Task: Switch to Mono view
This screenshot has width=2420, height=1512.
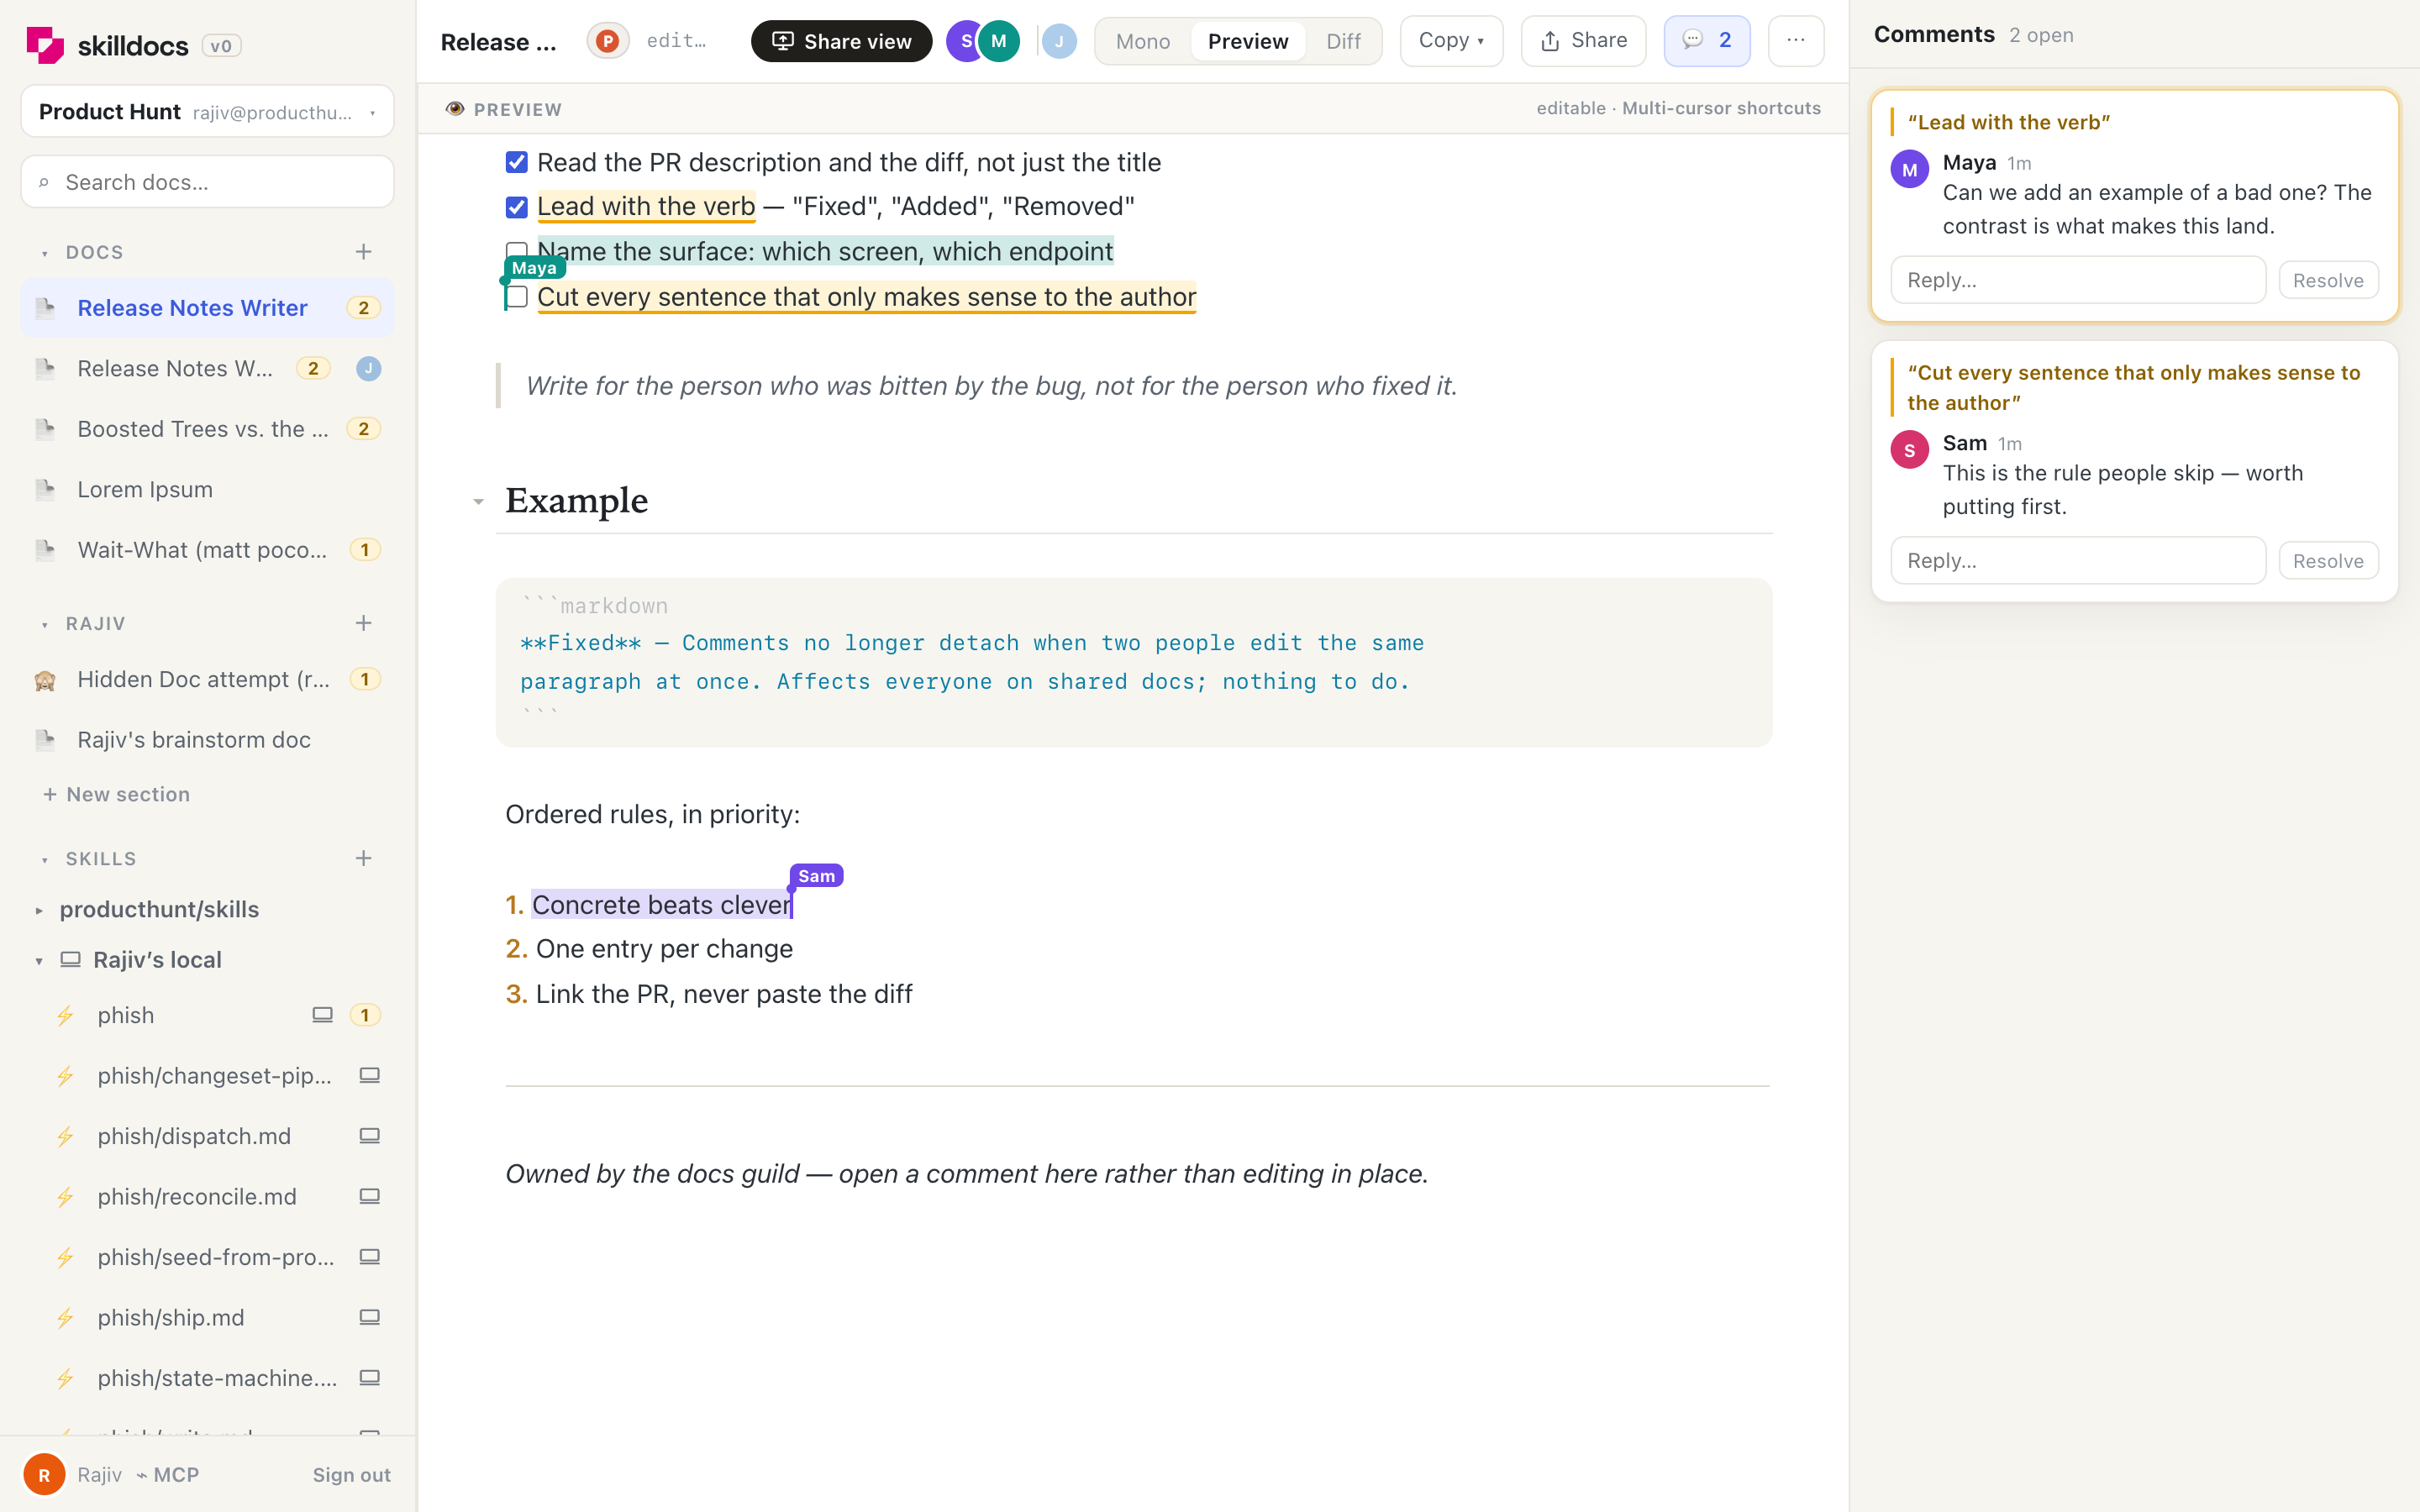Action: [1143, 41]
